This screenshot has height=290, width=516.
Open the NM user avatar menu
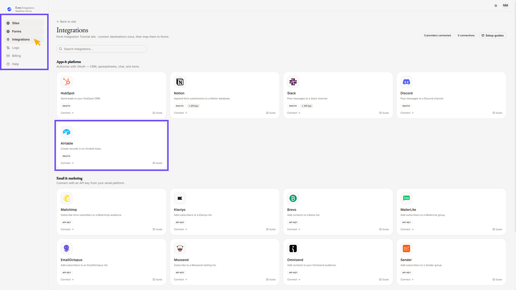point(505,5)
